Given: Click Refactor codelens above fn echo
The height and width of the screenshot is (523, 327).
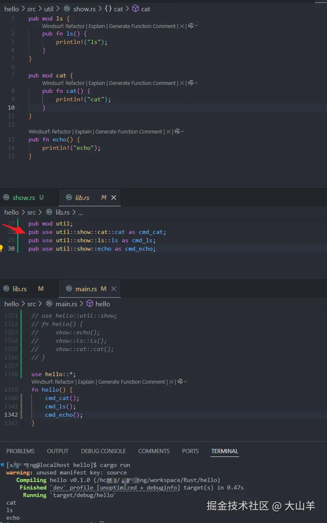Looking at the screenshot, I should coord(61,131).
